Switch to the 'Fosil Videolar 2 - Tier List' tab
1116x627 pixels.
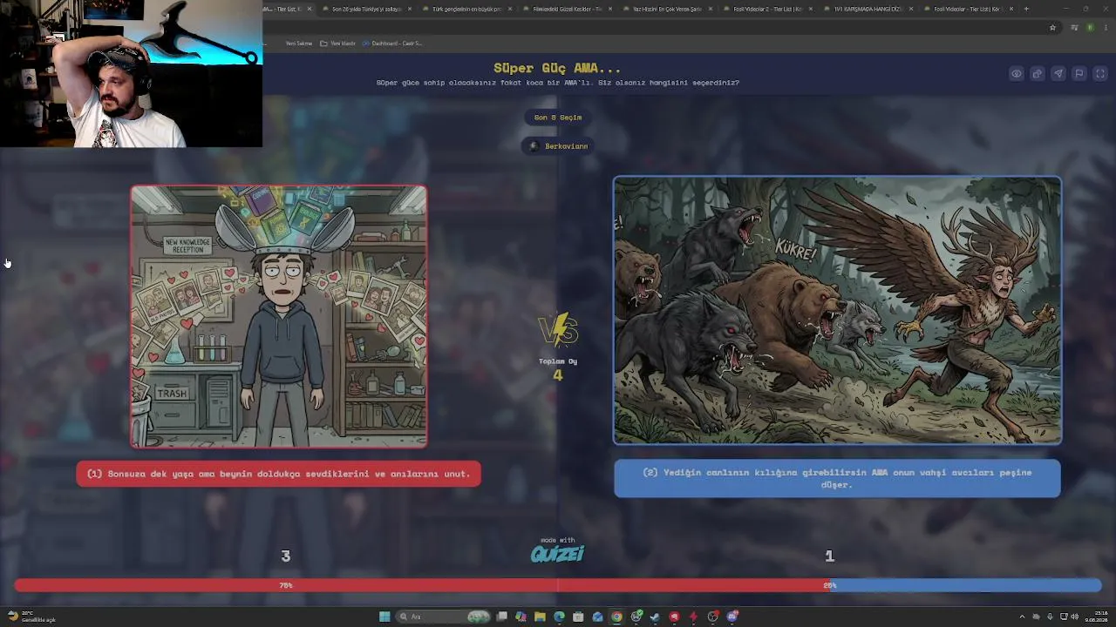click(767, 9)
